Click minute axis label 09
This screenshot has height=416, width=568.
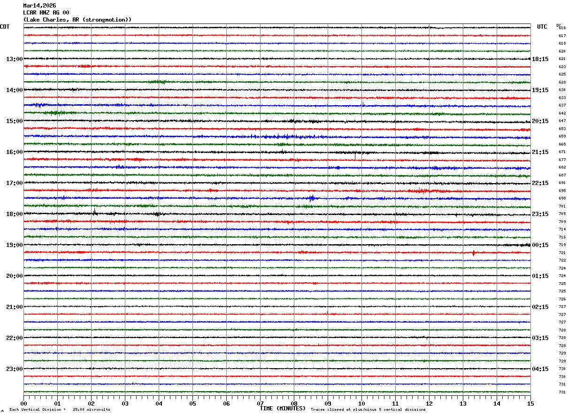pyautogui.click(x=328, y=403)
